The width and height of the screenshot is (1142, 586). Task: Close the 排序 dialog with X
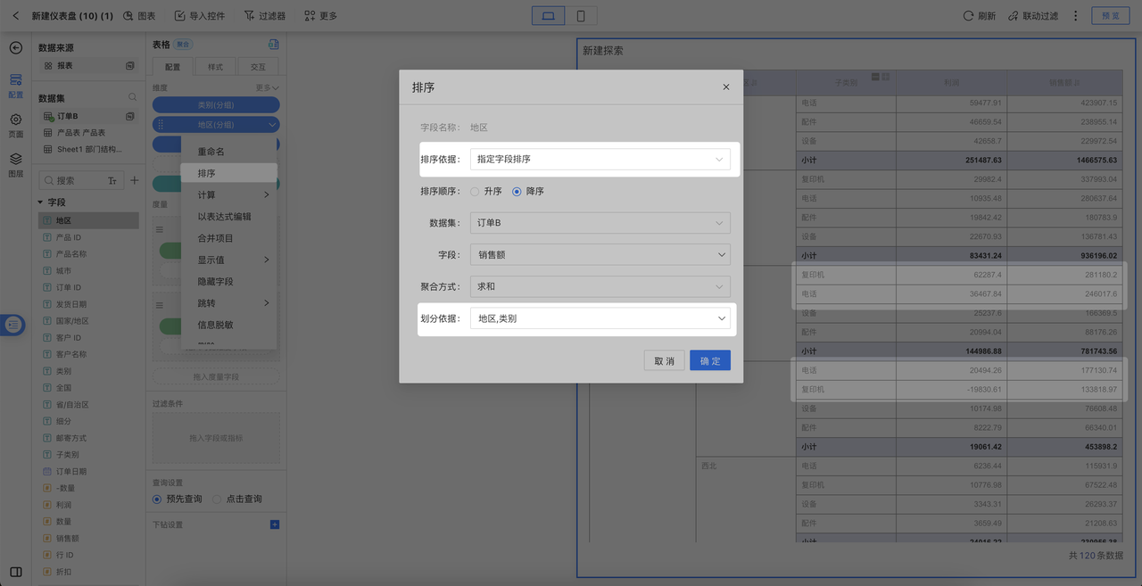click(x=726, y=87)
